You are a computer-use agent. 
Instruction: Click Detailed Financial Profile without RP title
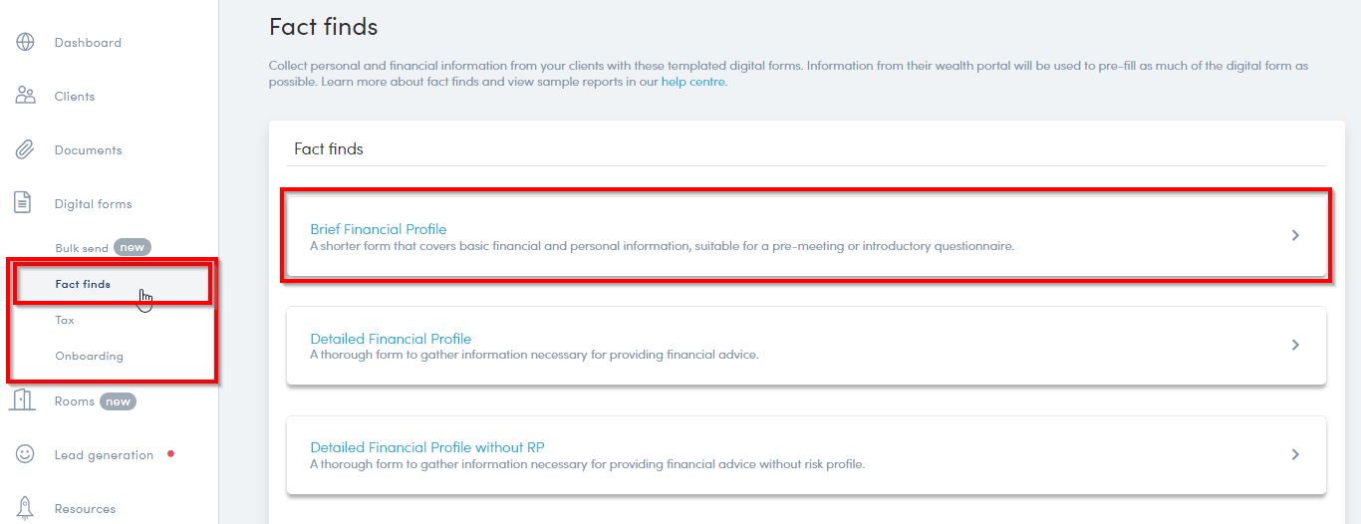click(x=427, y=447)
